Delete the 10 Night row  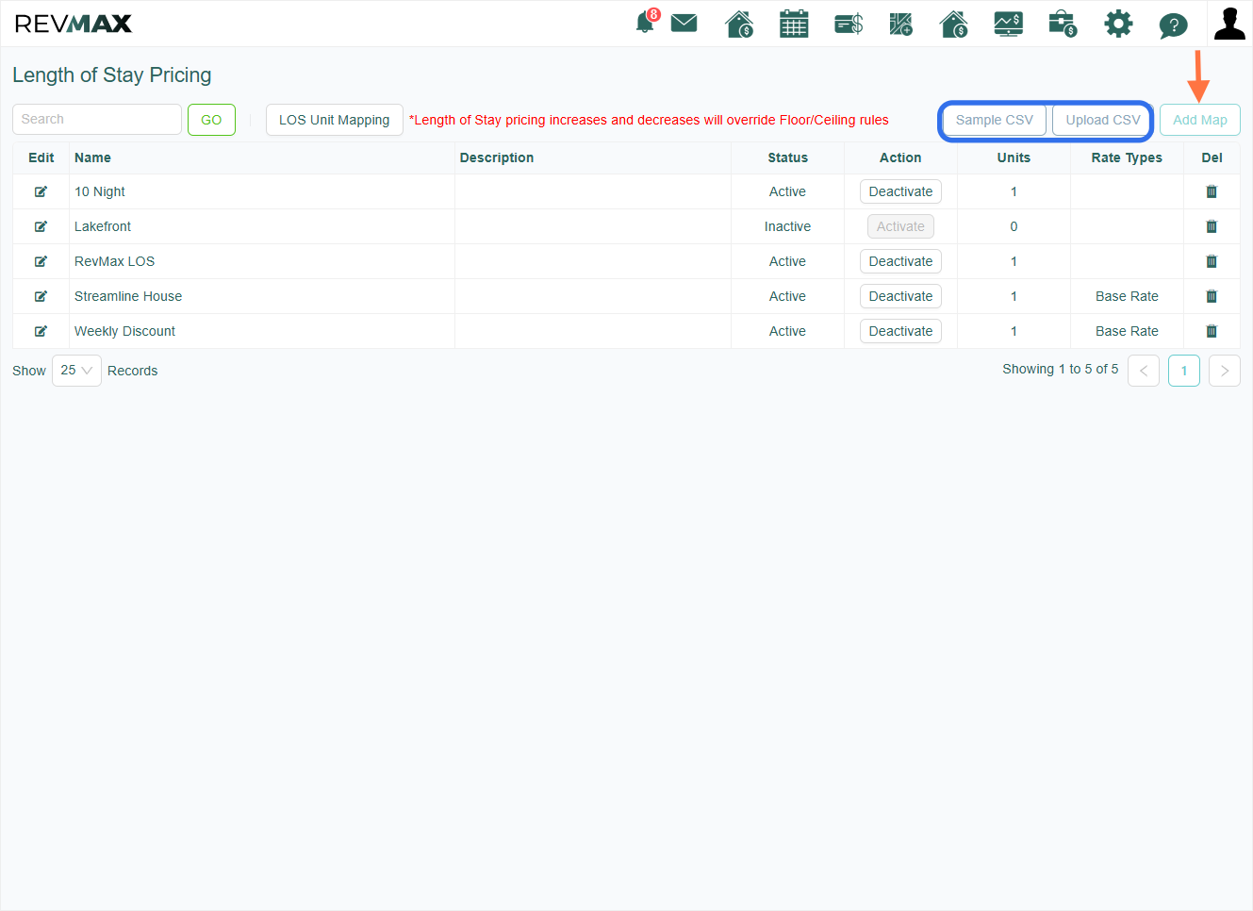(x=1212, y=191)
